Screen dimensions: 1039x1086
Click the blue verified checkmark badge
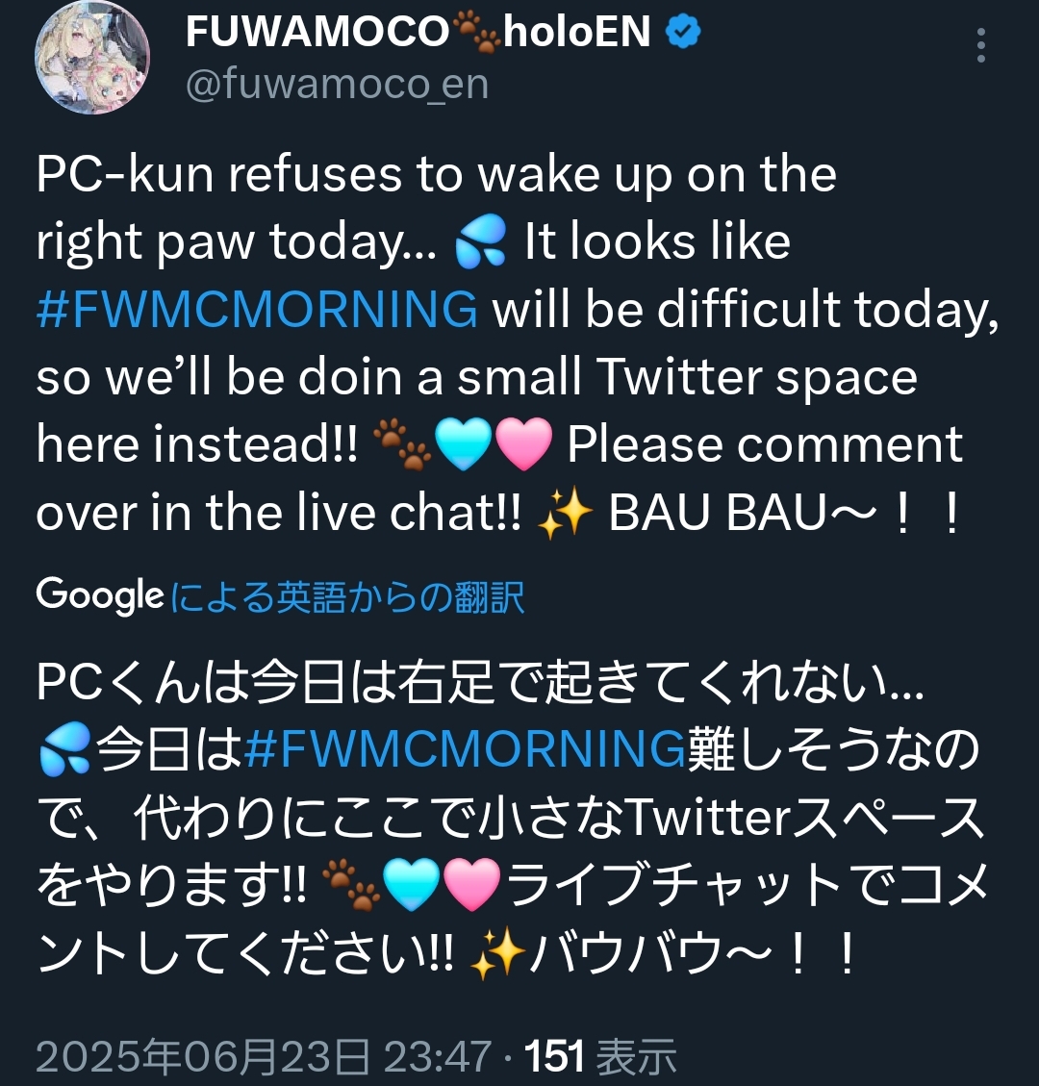(x=682, y=33)
